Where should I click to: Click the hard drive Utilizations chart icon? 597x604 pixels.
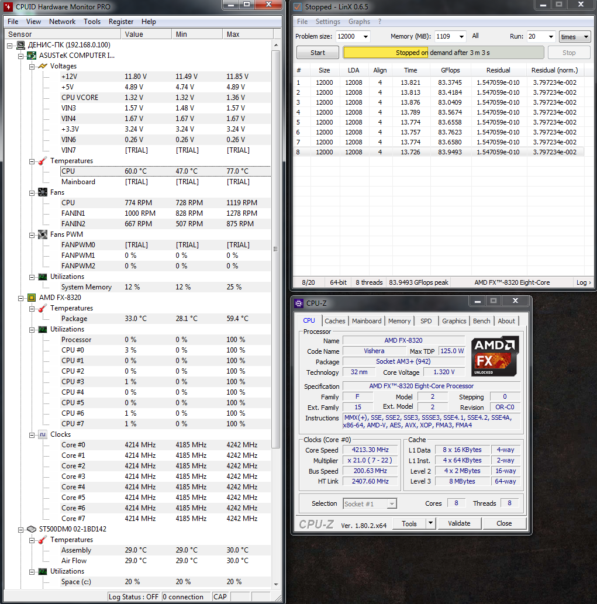[x=43, y=571]
